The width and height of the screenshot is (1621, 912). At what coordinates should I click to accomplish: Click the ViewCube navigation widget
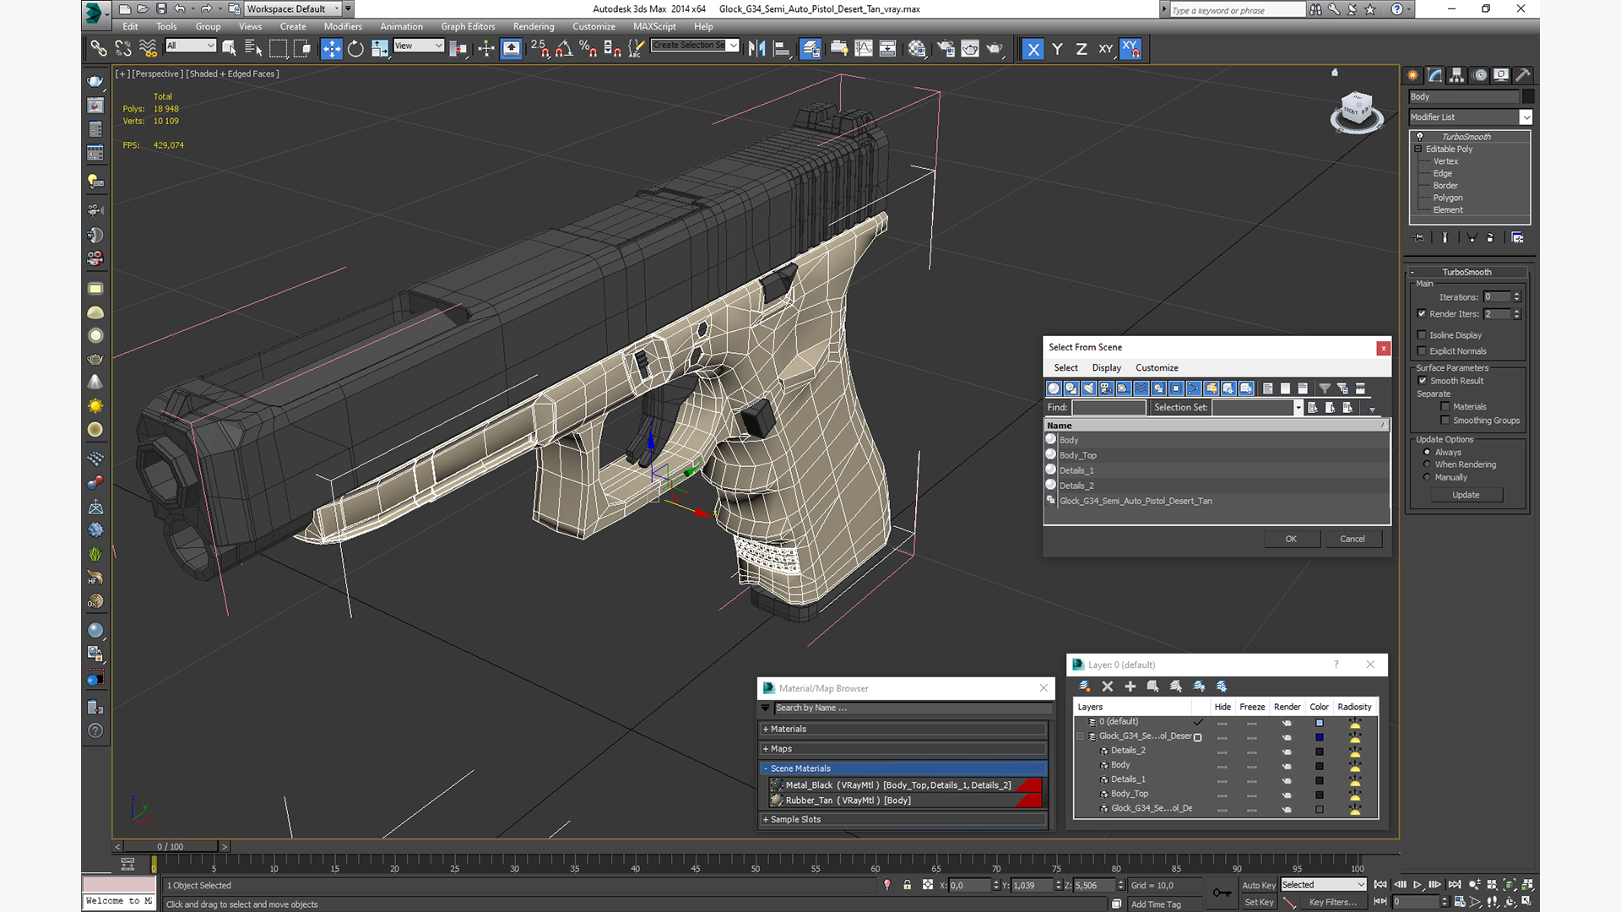1357,111
